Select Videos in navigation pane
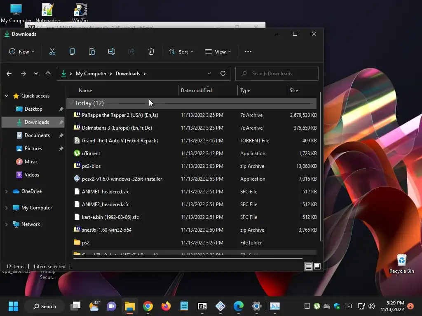Image resolution: width=422 pixels, height=316 pixels. point(33,174)
